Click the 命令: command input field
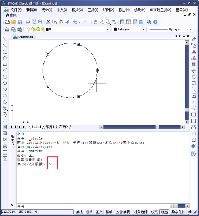Image resolution: width=199 pixels, height=216 pixels. click(x=93, y=206)
